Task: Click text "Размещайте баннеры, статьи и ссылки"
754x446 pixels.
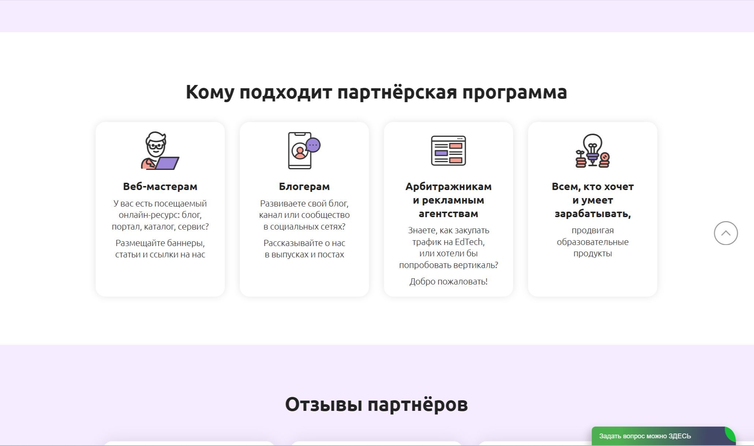Action: point(160,249)
